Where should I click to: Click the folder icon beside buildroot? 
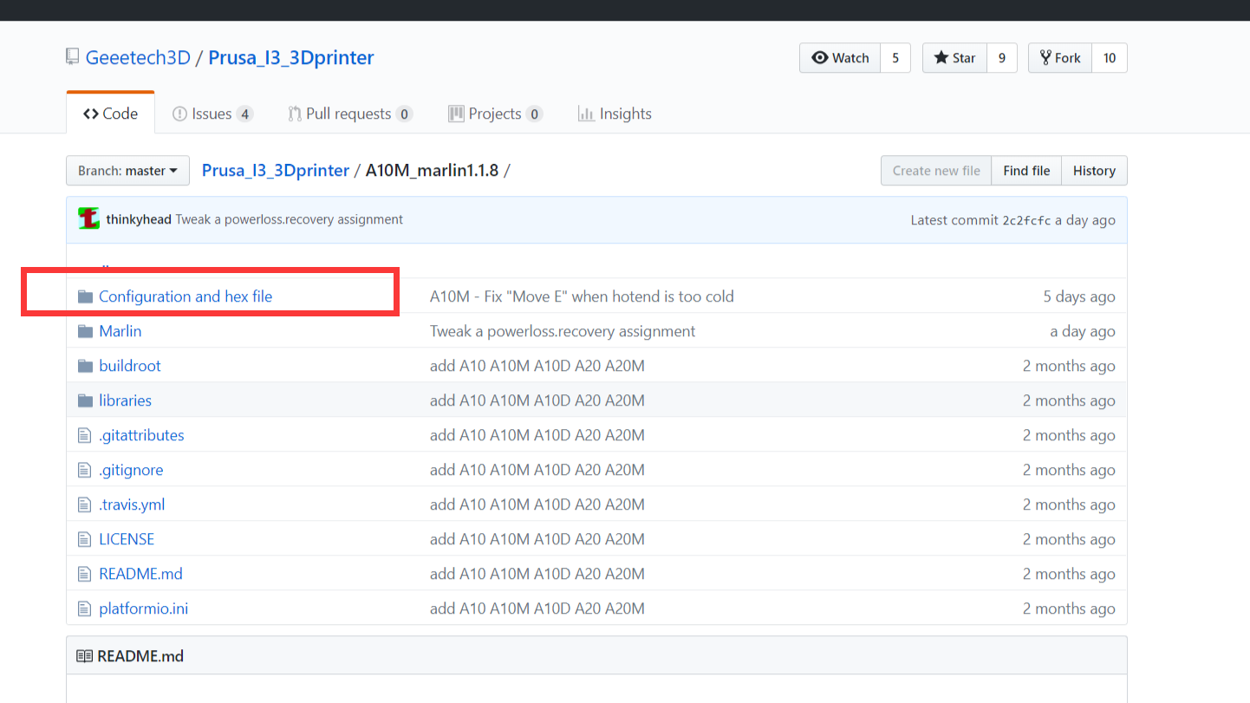[x=85, y=366]
